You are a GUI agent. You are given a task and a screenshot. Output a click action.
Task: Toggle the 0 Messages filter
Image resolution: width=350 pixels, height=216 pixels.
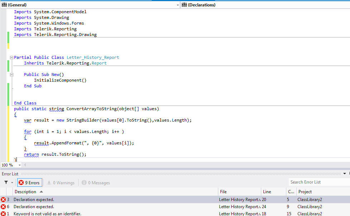coord(96,182)
